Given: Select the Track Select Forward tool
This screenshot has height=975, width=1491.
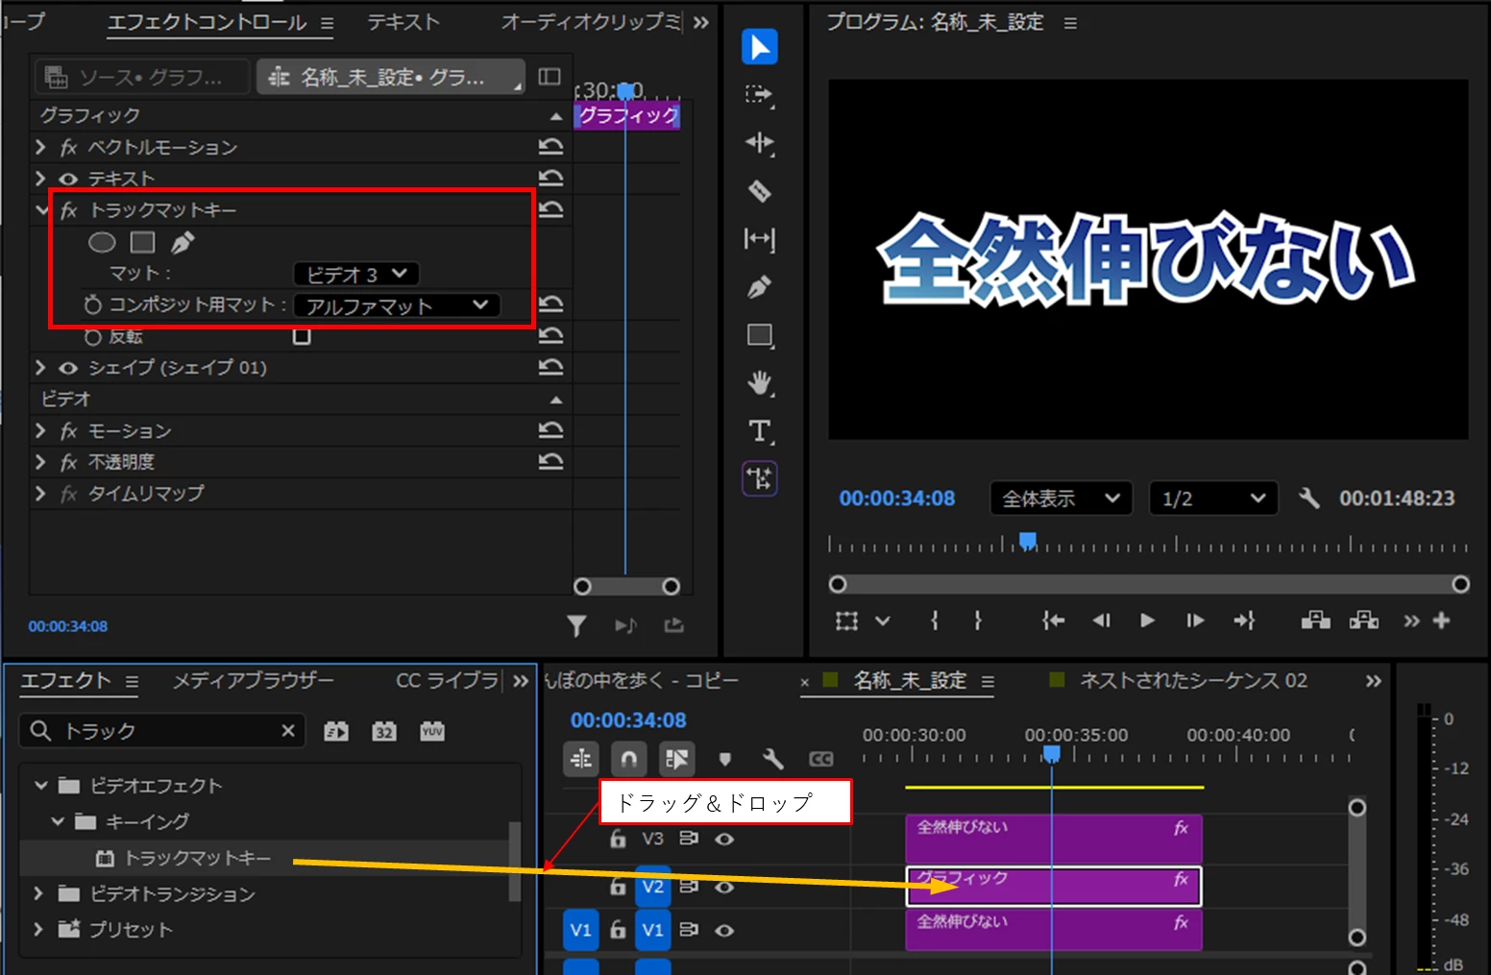Looking at the screenshot, I should [x=760, y=94].
